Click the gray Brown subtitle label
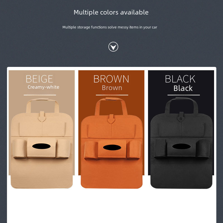The width and height of the screenshot is (223, 223). pos(112,88)
